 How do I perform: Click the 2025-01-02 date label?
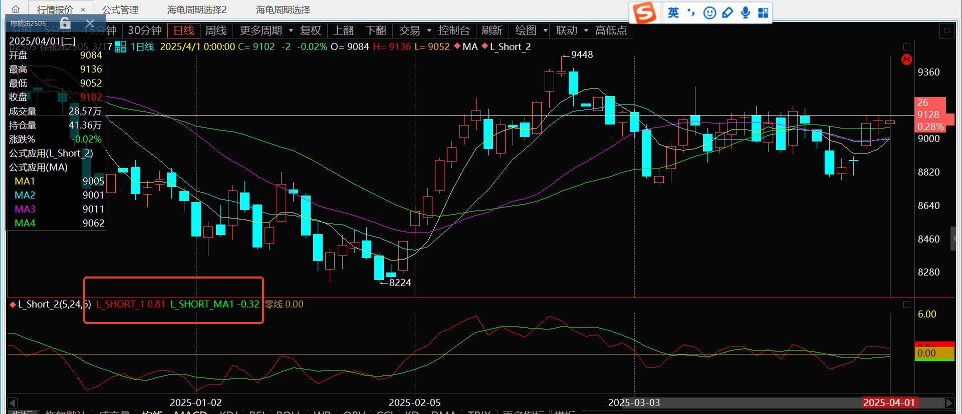click(x=195, y=402)
